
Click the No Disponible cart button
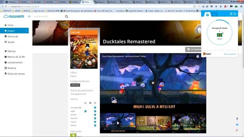193,49
